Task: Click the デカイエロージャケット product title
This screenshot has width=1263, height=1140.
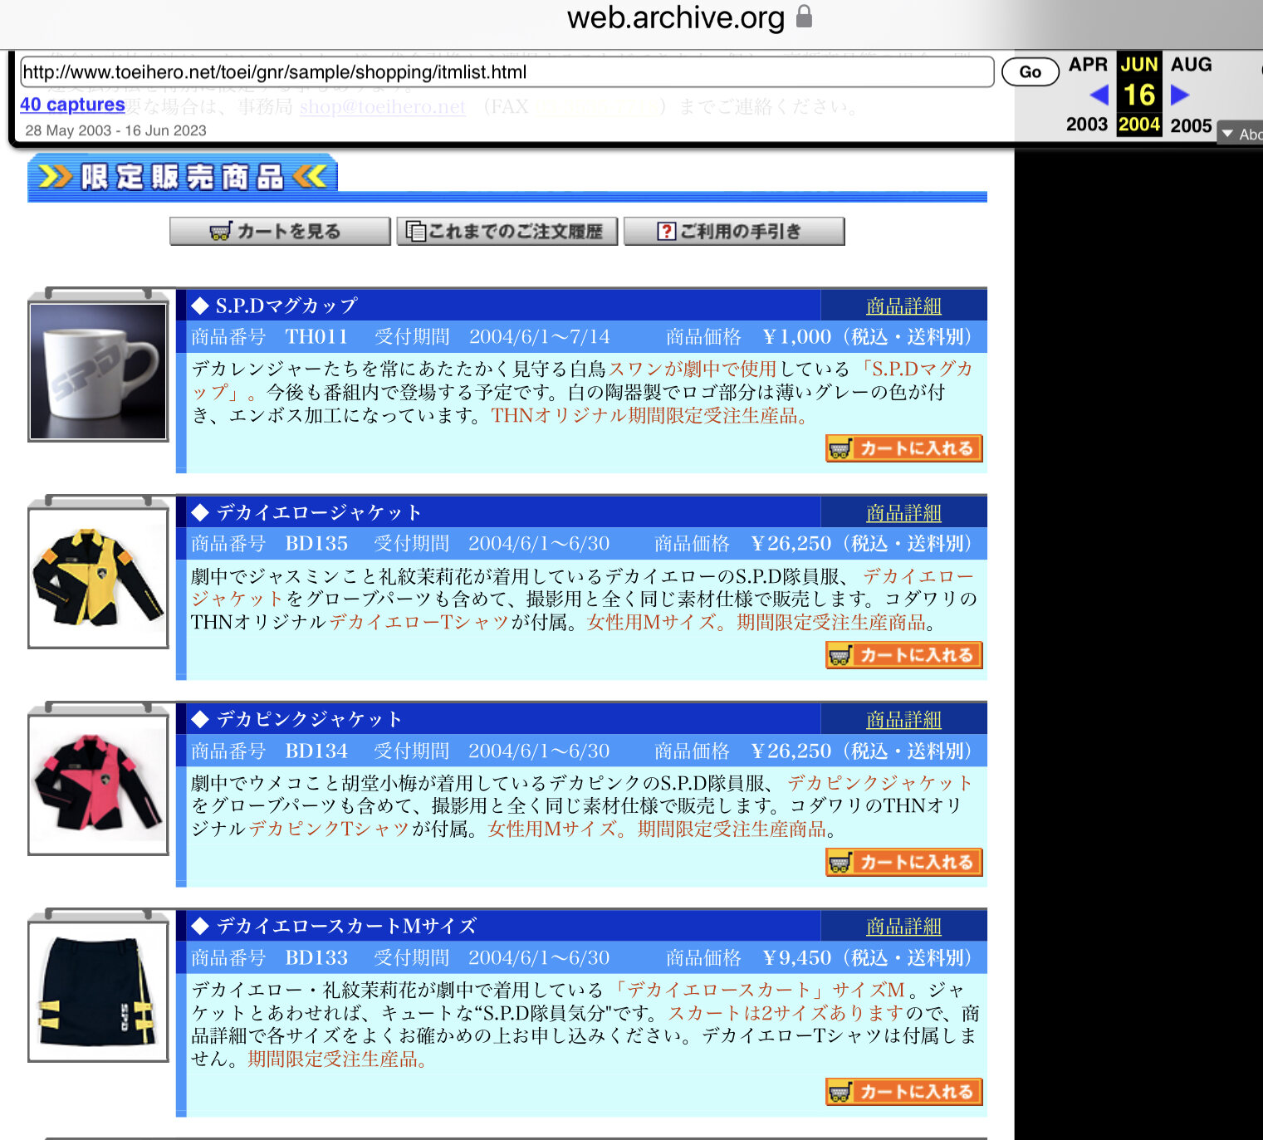Action: tap(319, 513)
